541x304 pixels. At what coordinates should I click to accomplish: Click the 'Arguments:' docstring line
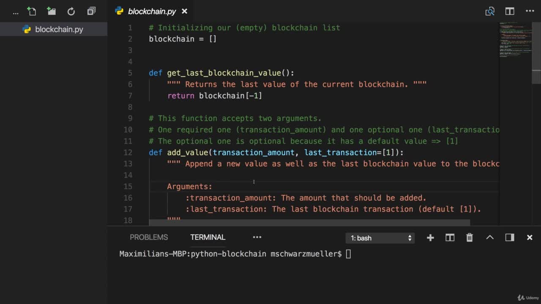click(x=189, y=187)
